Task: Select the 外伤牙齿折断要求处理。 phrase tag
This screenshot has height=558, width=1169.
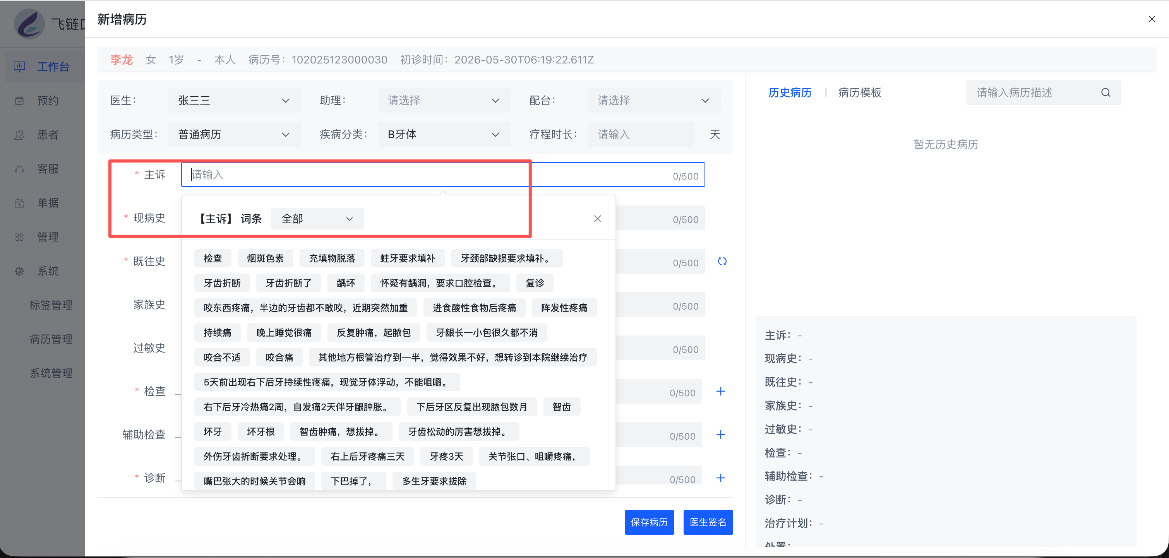Action: coord(255,456)
